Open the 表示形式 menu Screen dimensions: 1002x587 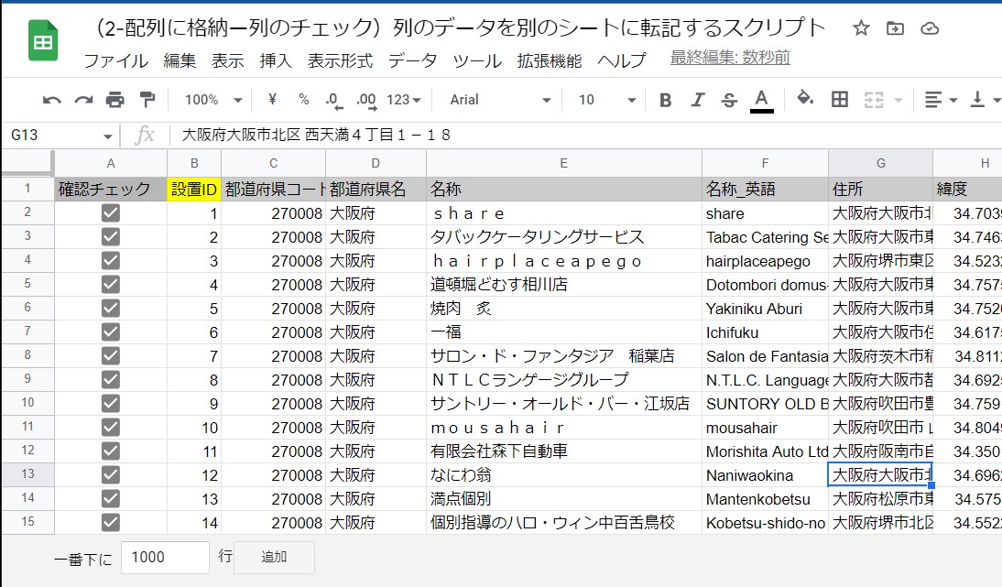340,60
